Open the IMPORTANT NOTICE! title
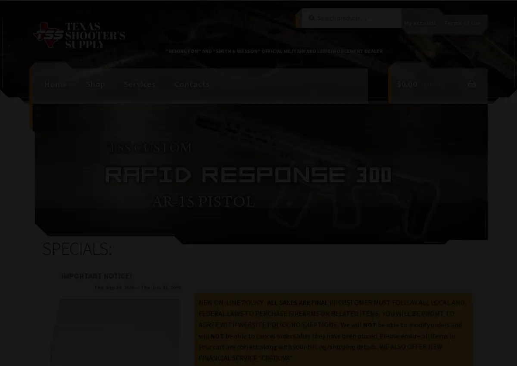 pyautogui.click(x=97, y=276)
